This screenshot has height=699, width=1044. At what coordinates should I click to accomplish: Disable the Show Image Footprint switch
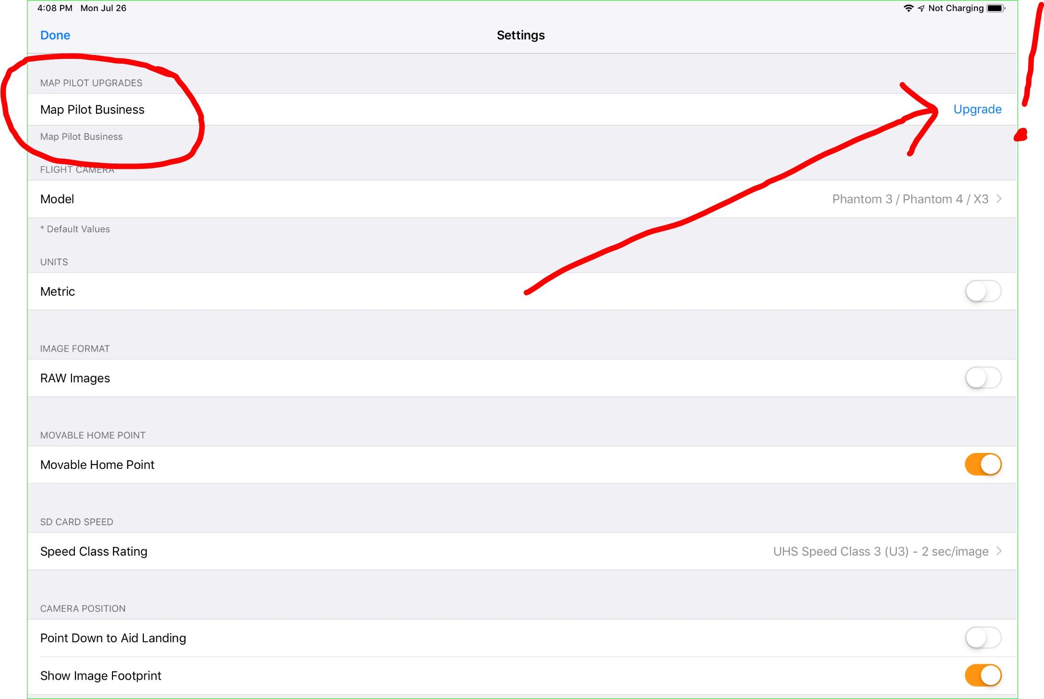point(983,675)
